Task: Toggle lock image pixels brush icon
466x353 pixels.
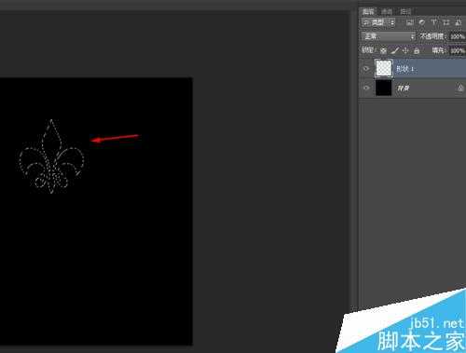Action: [394, 50]
